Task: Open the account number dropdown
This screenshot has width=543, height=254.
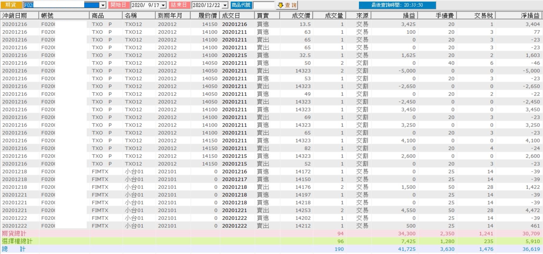Action: tap(103, 5)
